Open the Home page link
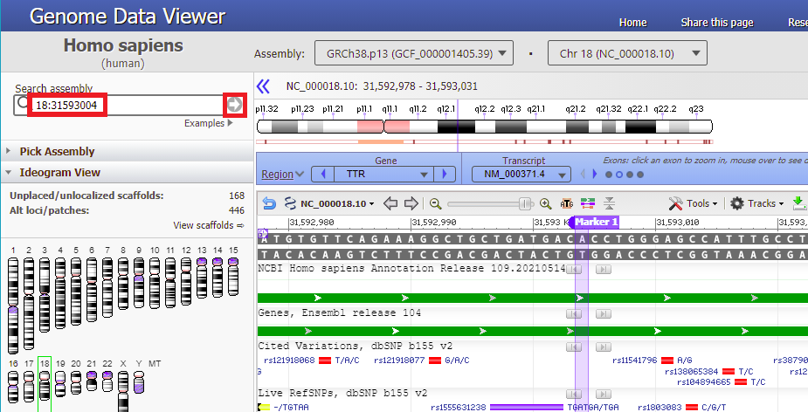The image size is (808, 412). point(632,22)
